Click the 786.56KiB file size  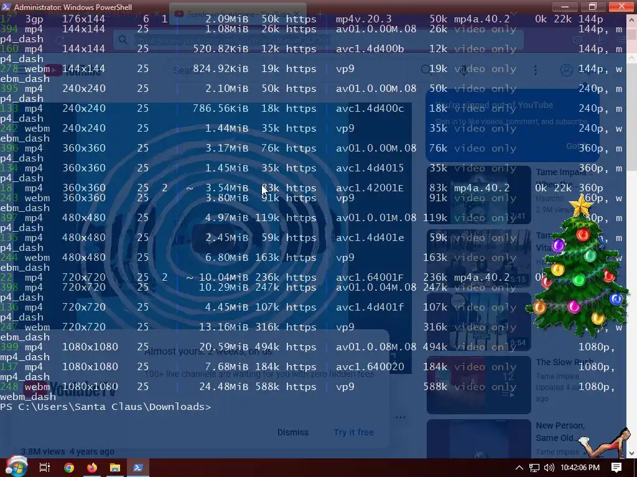pyautogui.click(x=221, y=108)
